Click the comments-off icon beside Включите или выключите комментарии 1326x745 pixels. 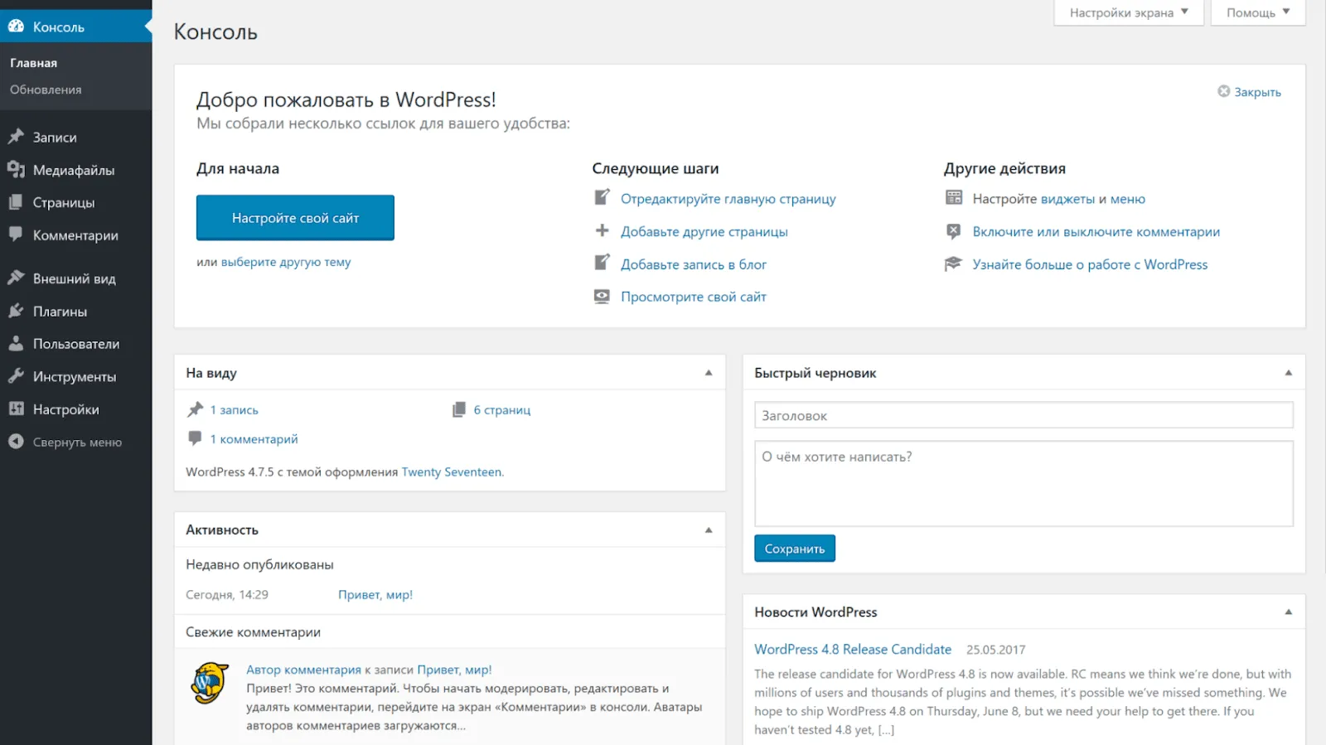pos(954,231)
